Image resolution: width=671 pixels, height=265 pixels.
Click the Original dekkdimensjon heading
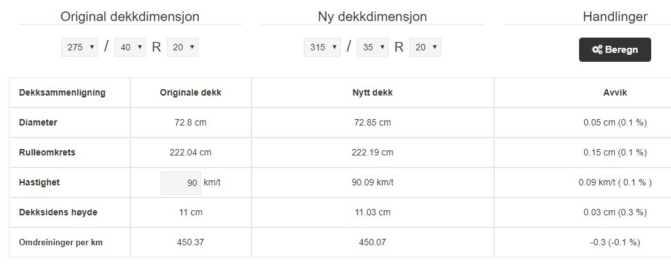[x=130, y=17]
